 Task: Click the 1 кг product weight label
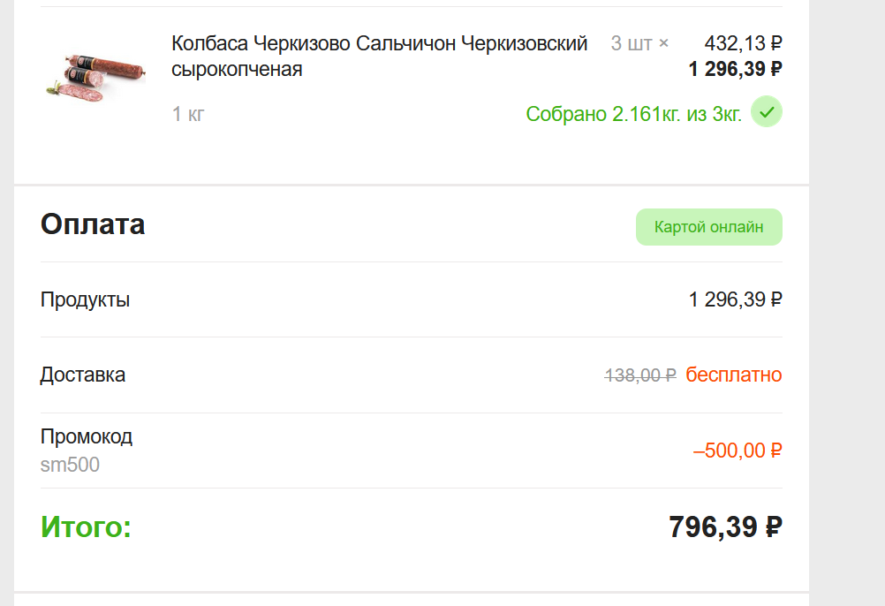[x=188, y=114]
